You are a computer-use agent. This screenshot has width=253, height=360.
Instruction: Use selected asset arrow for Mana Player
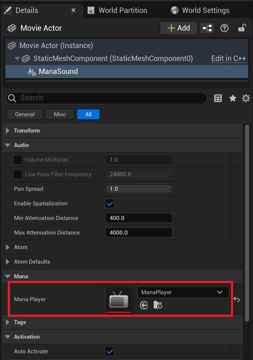[x=144, y=305]
